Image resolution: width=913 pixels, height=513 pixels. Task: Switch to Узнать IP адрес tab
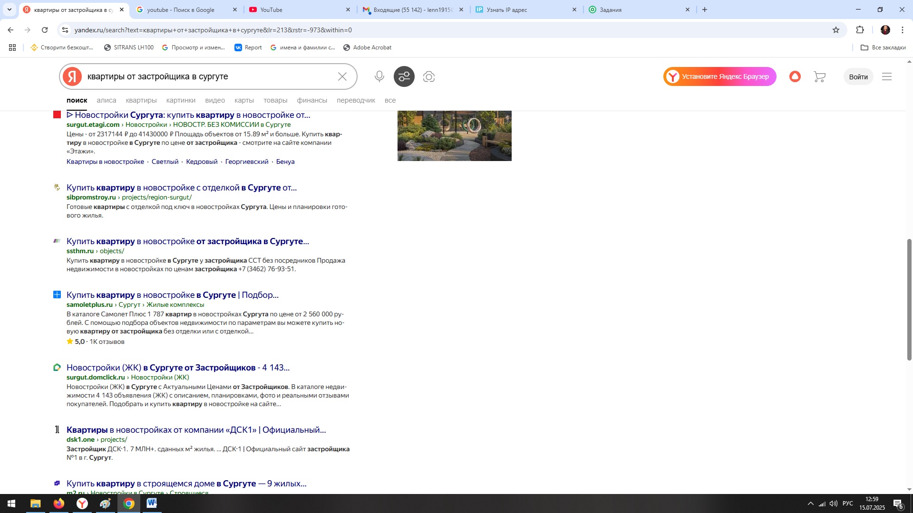pyautogui.click(x=526, y=9)
